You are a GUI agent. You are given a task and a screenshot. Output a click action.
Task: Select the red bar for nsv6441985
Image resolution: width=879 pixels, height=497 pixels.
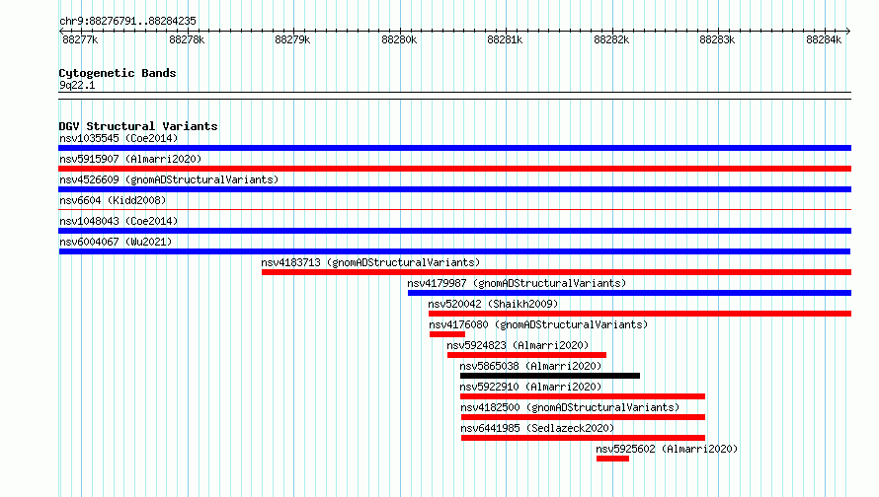(x=583, y=438)
